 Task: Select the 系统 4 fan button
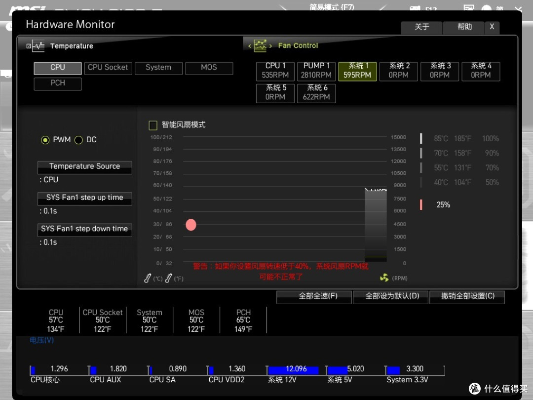[481, 71]
